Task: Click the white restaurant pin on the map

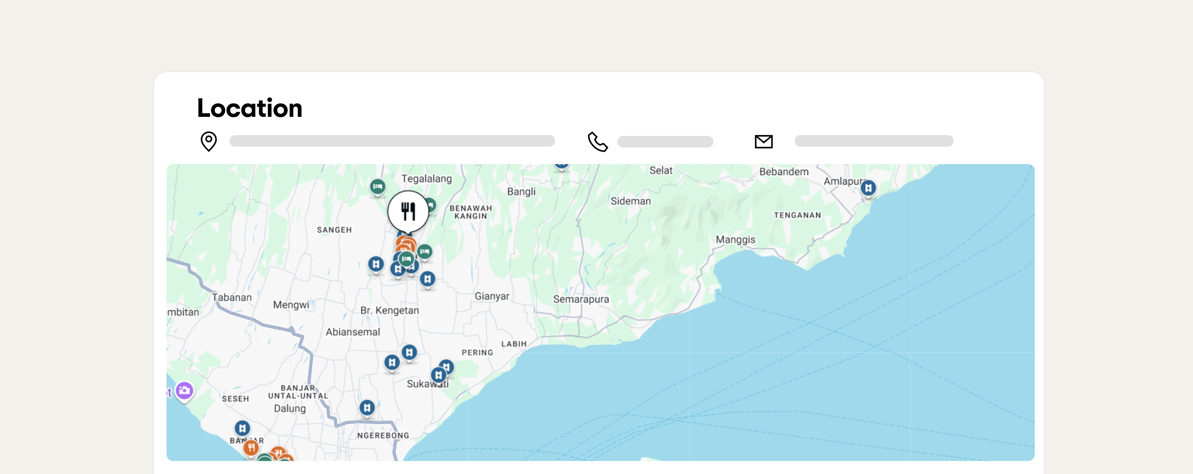Action: point(408,211)
